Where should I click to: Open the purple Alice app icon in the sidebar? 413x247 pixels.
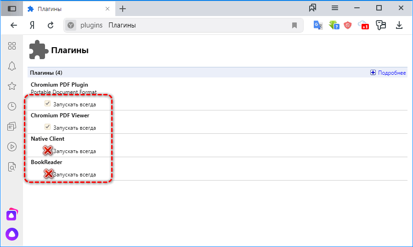coord(12,214)
